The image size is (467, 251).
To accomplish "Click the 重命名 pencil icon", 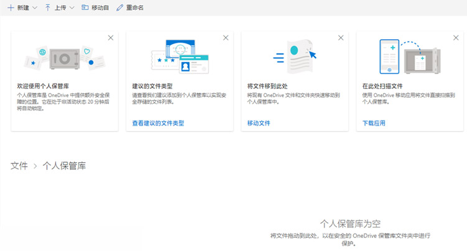I will tap(119, 7).
